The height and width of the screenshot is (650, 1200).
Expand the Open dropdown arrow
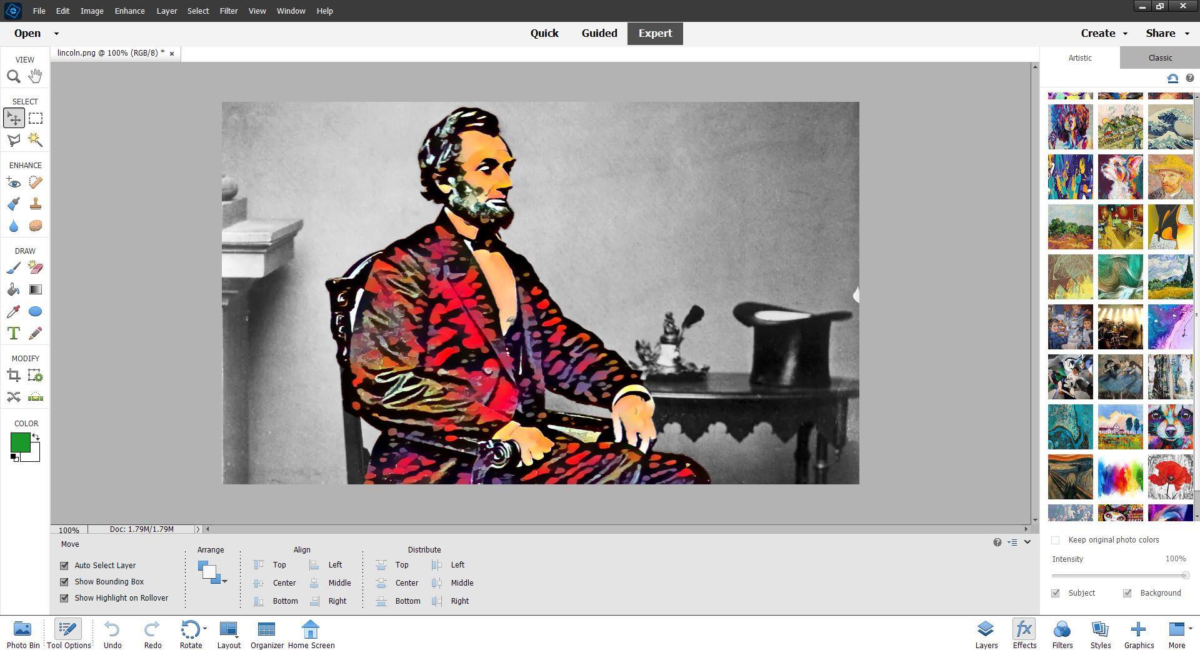point(56,34)
